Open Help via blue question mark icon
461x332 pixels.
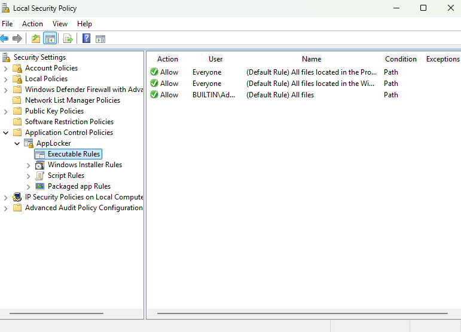click(x=86, y=39)
